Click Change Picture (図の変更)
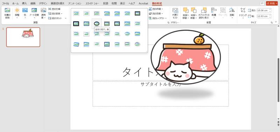The width and height of the screenshot is (280, 132). [x=55, y=14]
